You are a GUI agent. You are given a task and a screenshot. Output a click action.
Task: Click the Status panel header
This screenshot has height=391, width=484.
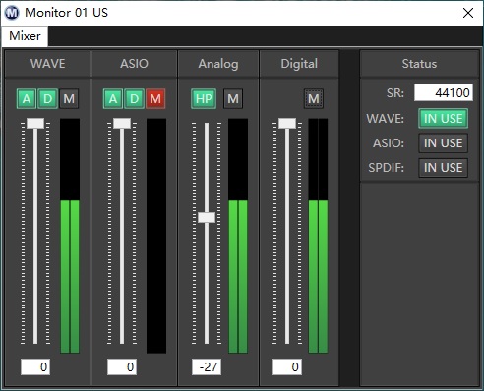pyautogui.click(x=419, y=64)
